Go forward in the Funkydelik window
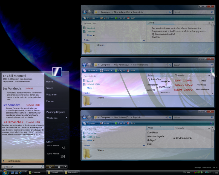 pyautogui.click(x=90, y=12)
